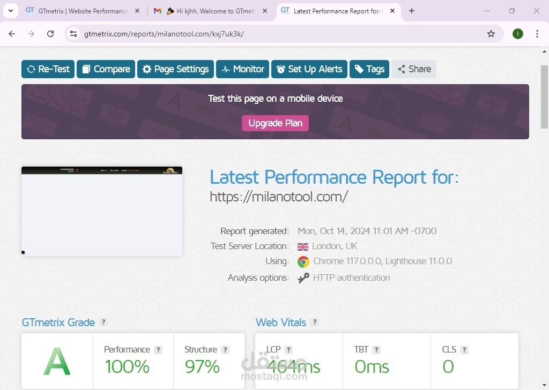This screenshot has width=549, height=390.
Task: Close the Latest Performance Report tab
Action: (392, 11)
